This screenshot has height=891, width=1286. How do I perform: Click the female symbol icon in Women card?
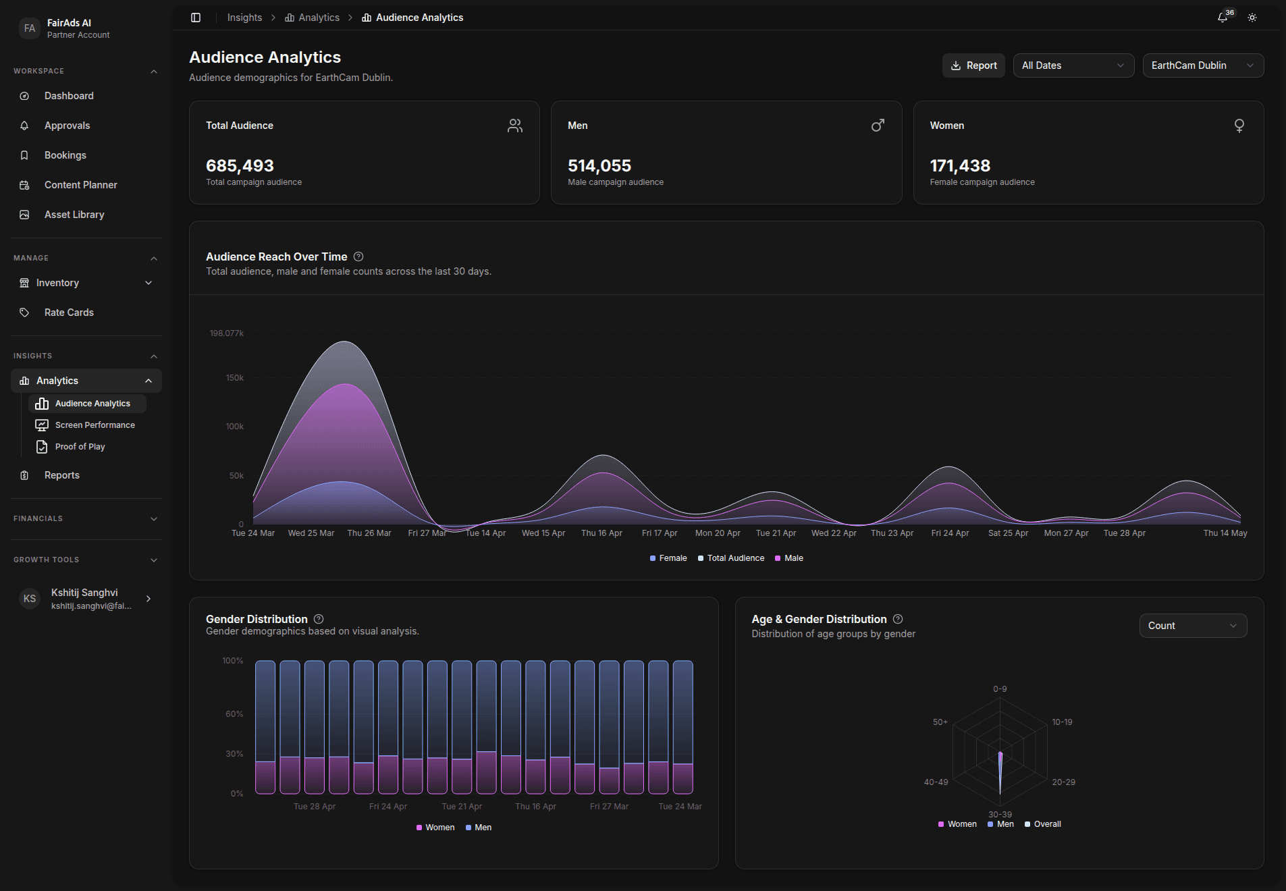(x=1239, y=126)
